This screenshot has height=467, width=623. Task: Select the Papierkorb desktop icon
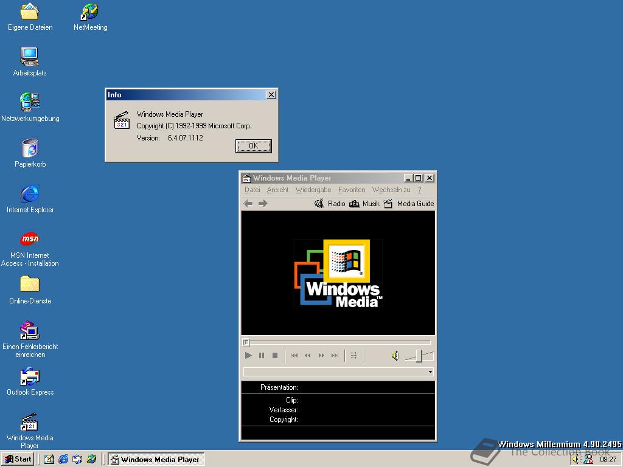point(30,153)
